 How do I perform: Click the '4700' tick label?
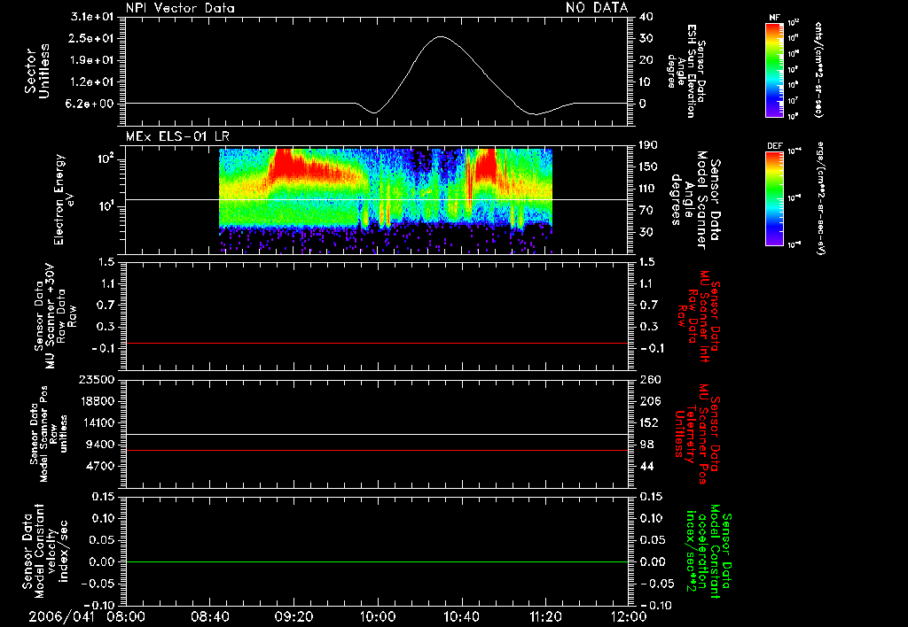pyautogui.click(x=99, y=466)
